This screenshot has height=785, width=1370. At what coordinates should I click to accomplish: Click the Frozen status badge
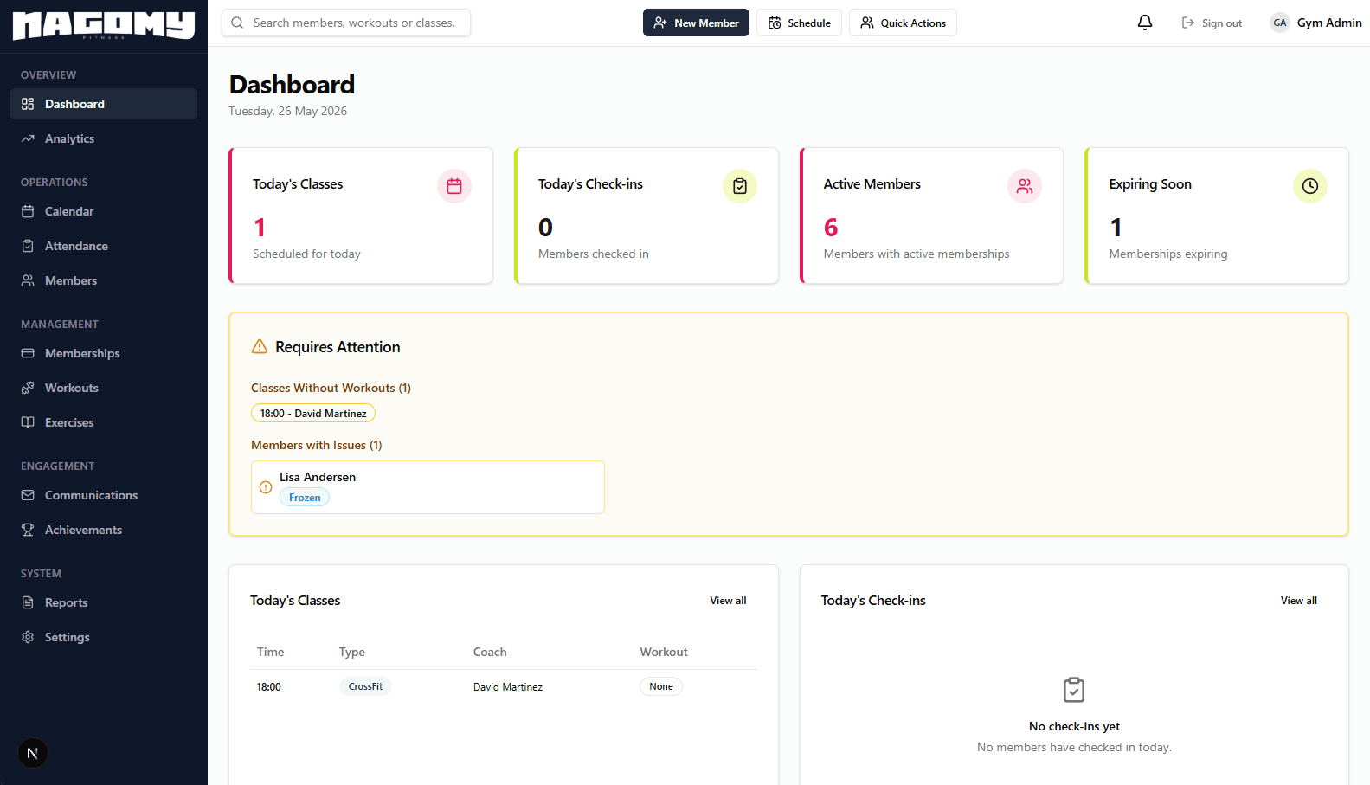(x=305, y=498)
